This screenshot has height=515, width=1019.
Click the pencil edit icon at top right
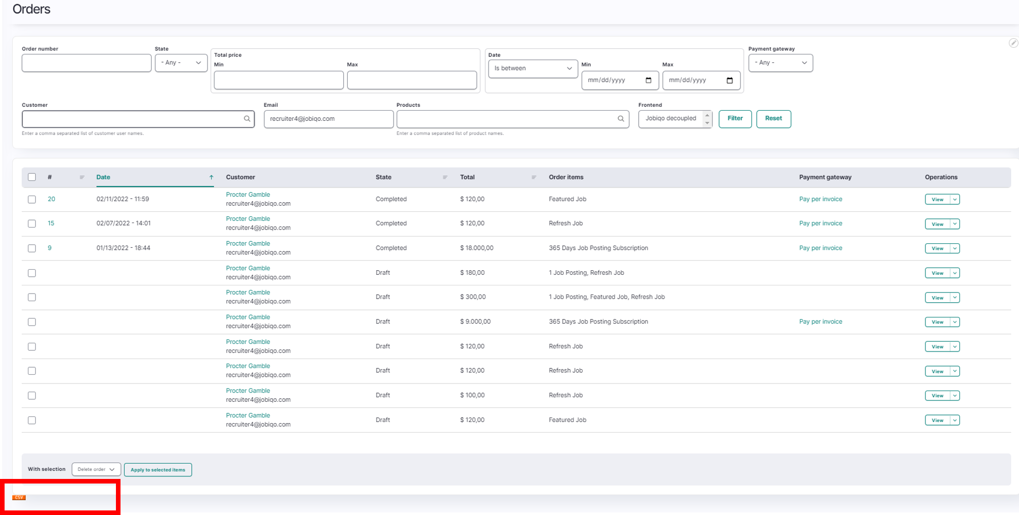(1013, 43)
